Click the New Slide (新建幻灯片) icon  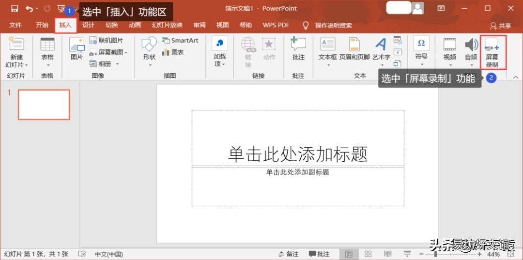coord(16,44)
